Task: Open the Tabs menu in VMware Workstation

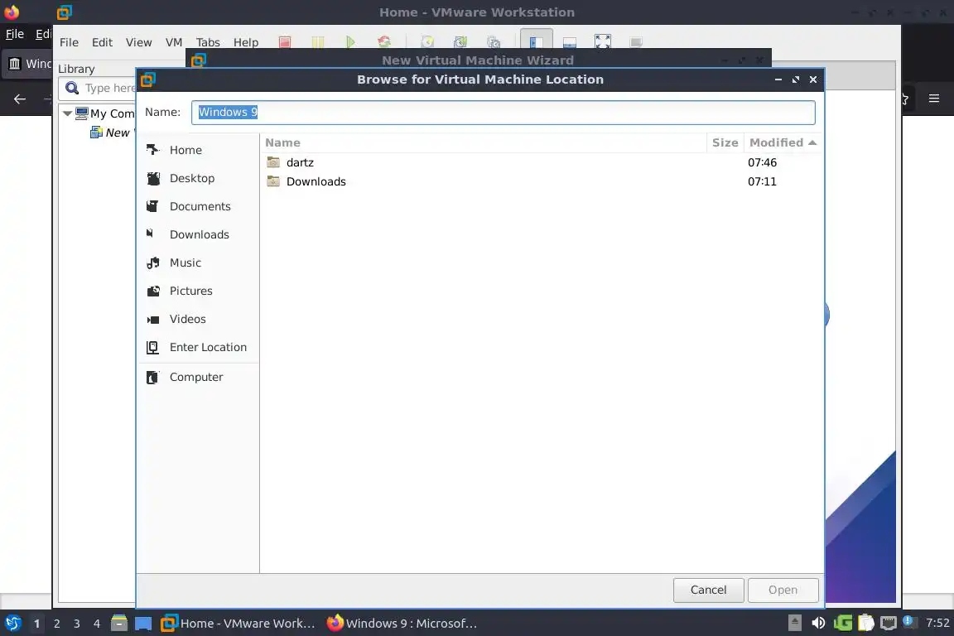Action: click(x=208, y=42)
